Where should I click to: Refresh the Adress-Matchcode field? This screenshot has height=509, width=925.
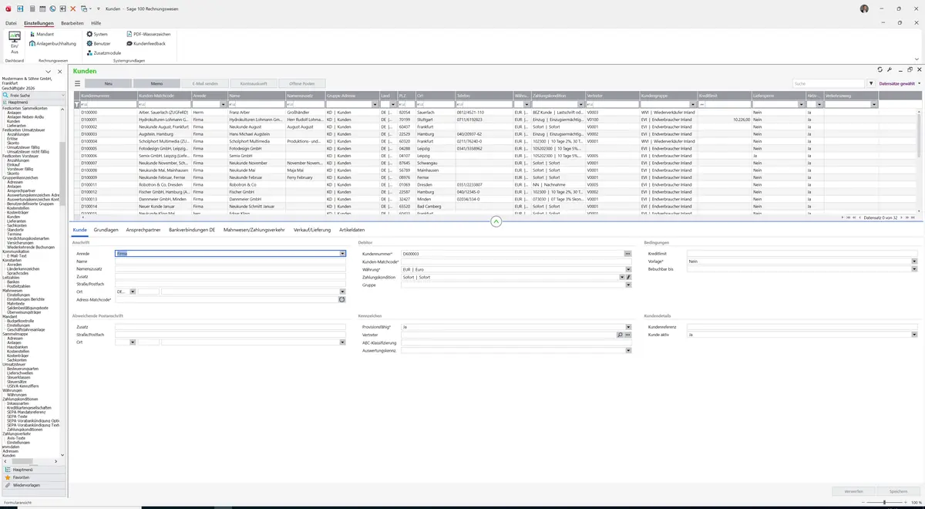341,299
